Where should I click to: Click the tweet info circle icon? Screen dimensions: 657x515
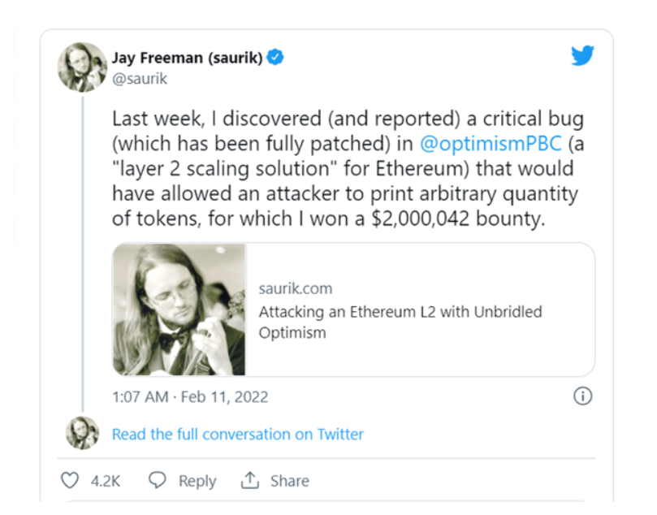(582, 396)
